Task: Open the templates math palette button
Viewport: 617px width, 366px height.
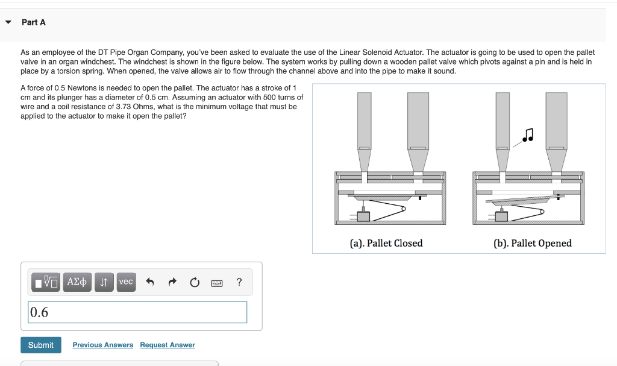Action: [x=46, y=282]
